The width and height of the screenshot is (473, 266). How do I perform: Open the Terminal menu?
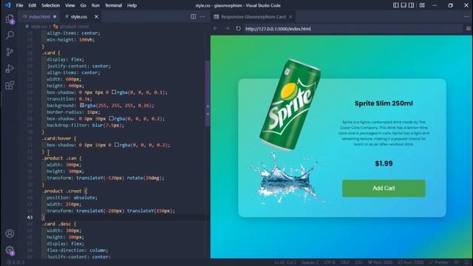coord(113,5)
